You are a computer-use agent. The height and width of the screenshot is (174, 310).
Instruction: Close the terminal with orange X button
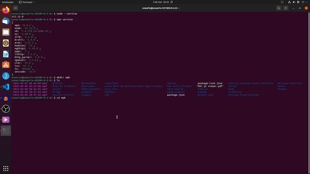306,8
